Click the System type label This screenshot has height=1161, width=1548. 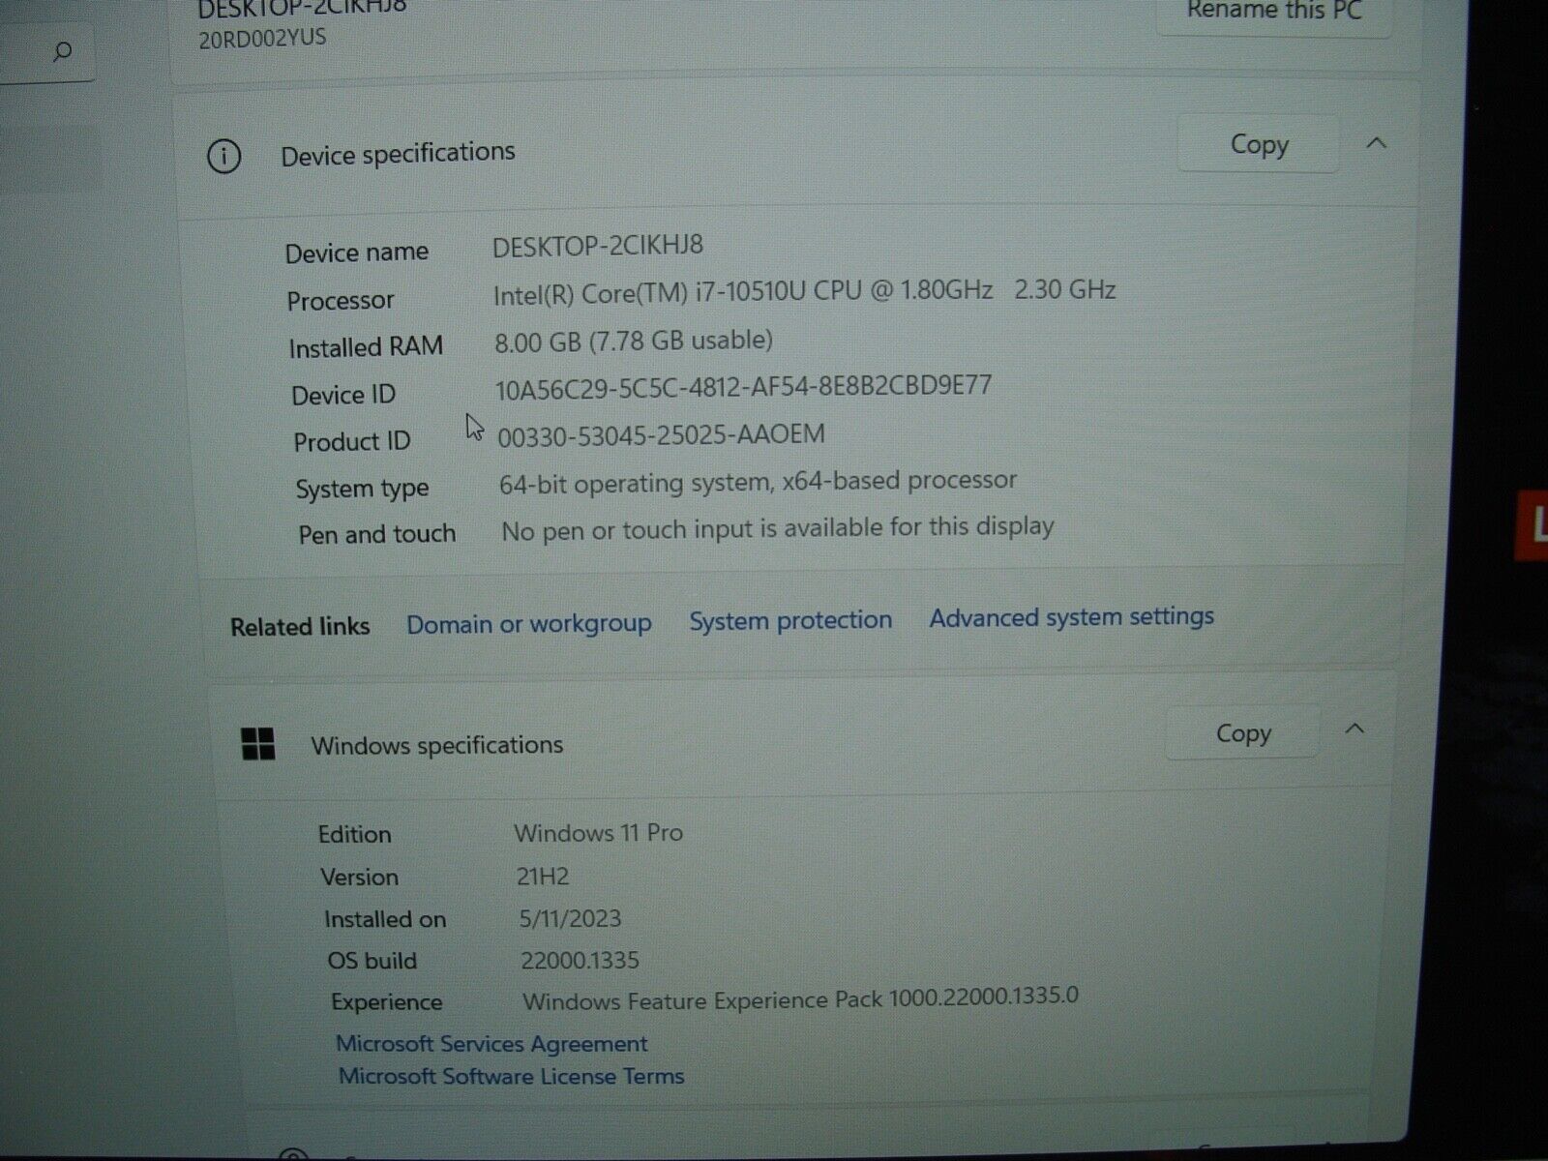(363, 490)
